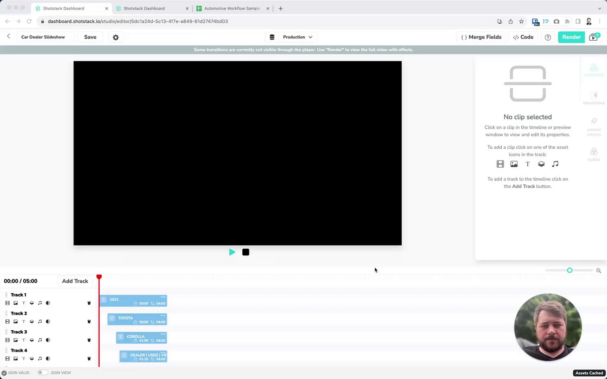Add a luma matte to Track 3
Viewport: 607px width, 379px height.
(x=48, y=340)
